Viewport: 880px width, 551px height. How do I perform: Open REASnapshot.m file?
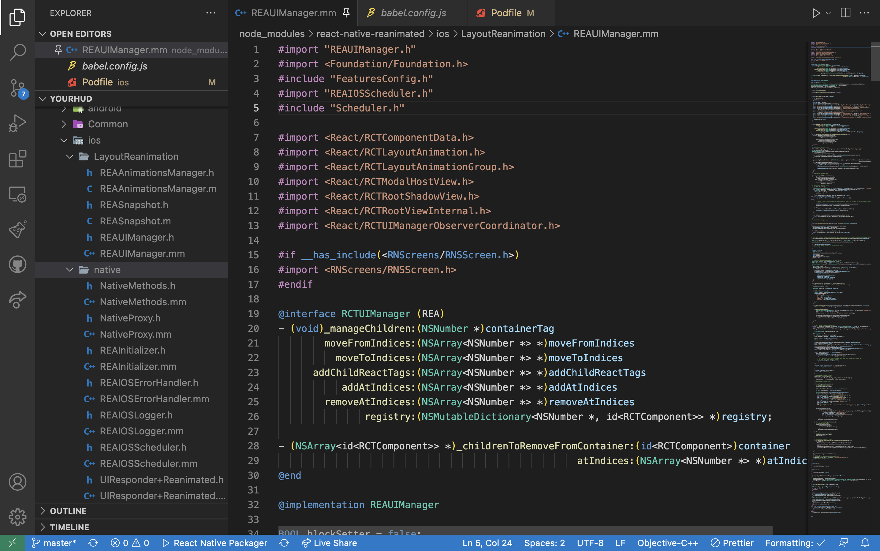132,221
